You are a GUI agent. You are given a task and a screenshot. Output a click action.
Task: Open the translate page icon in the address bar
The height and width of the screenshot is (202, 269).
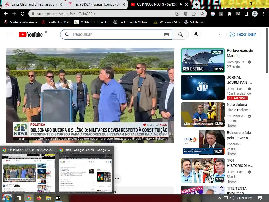coord(185,14)
